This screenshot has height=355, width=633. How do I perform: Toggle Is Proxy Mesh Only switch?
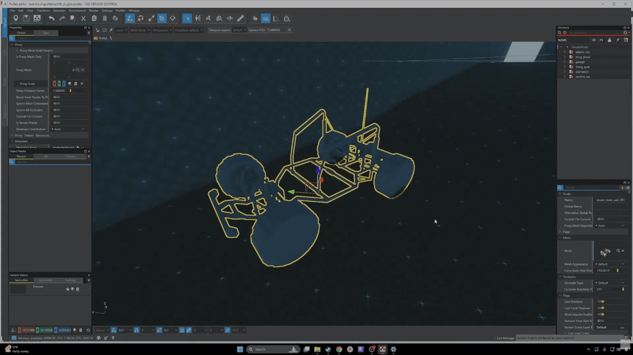pos(57,57)
